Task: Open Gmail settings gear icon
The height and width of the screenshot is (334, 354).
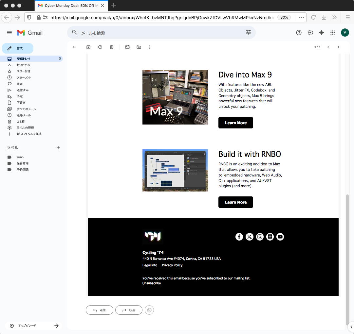Action: pyautogui.click(x=310, y=33)
